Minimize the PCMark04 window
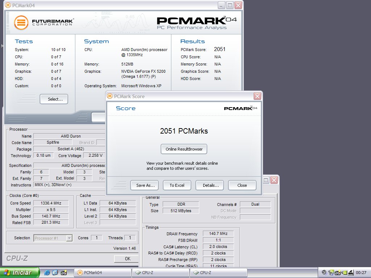371x278 pixels. tap(221, 5)
